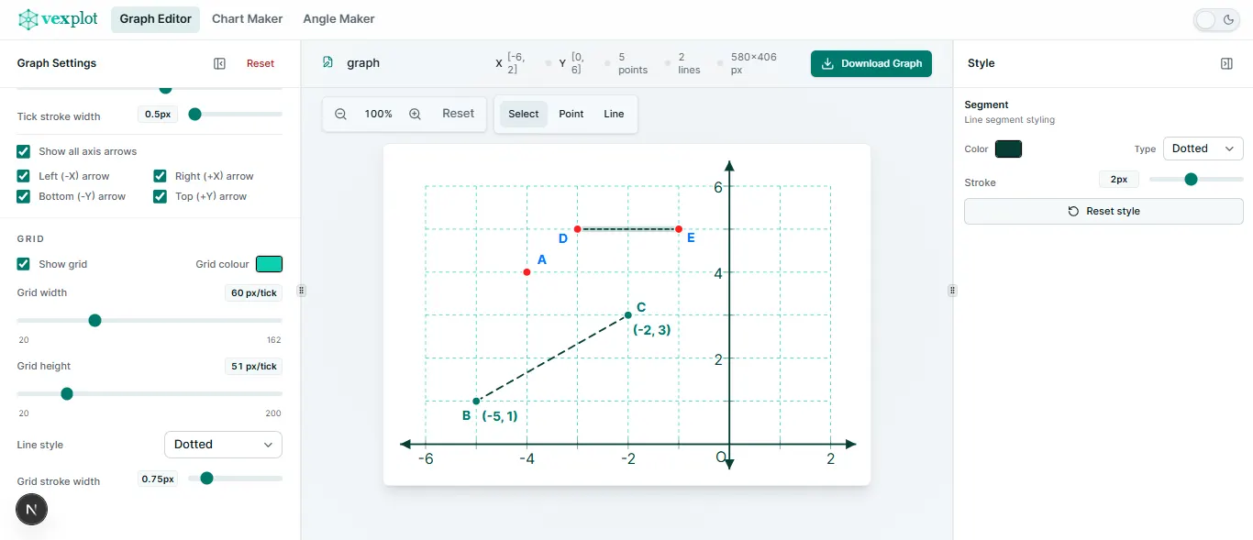
Task: Collapse the Style panel icon
Action: pyautogui.click(x=1226, y=63)
